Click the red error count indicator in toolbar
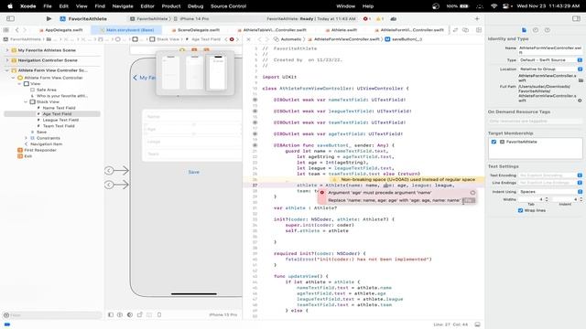Screen dimensions: 586x329 366,18
